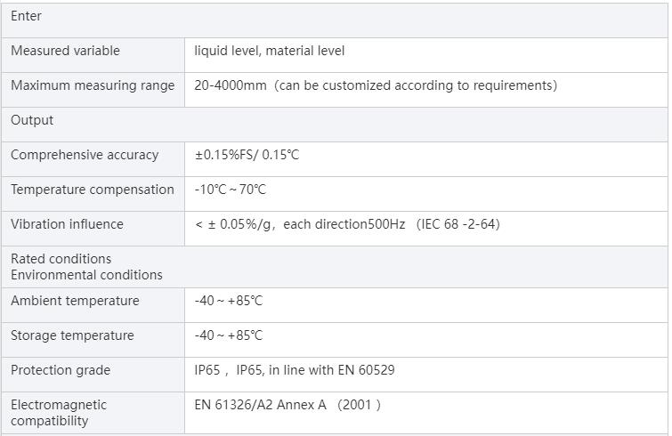Select the "Temperature compensation" label cell
The height and width of the screenshot is (436, 672).
(x=93, y=190)
